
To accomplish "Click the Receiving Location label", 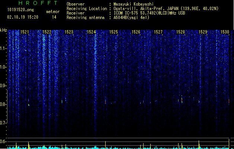I will (x=87, y=9).
